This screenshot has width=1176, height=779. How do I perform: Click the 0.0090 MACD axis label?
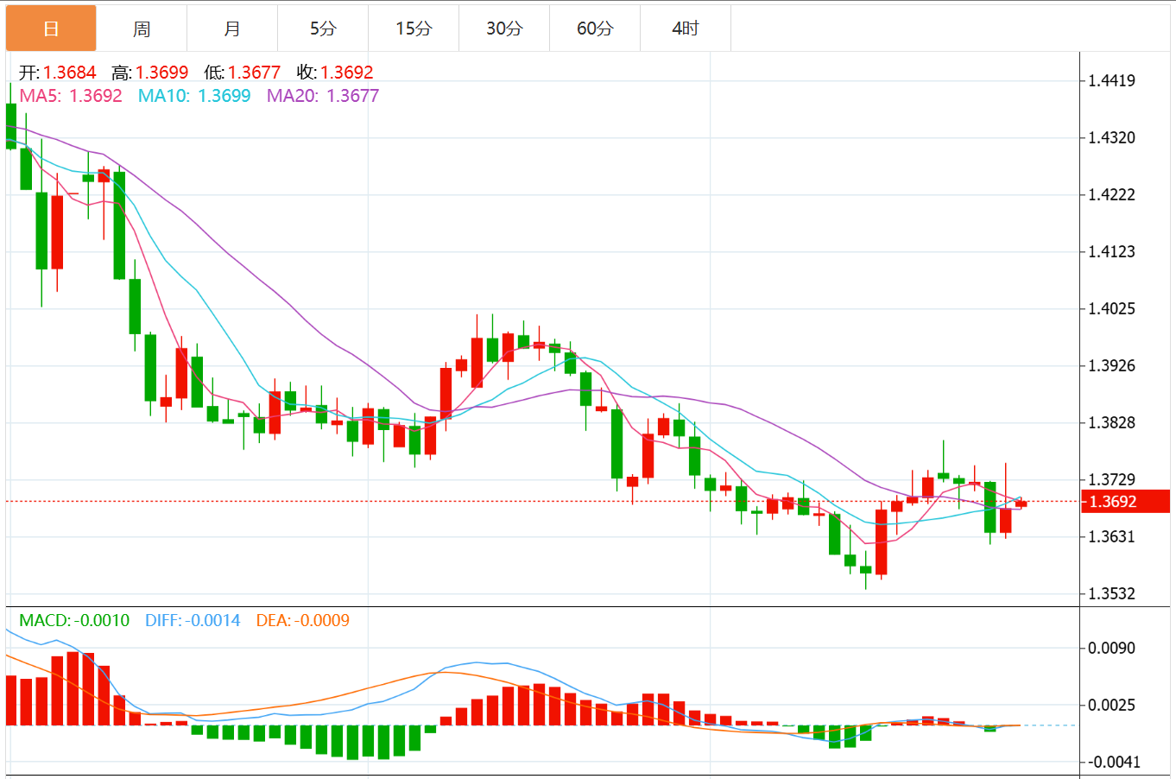pos(1111,648)
